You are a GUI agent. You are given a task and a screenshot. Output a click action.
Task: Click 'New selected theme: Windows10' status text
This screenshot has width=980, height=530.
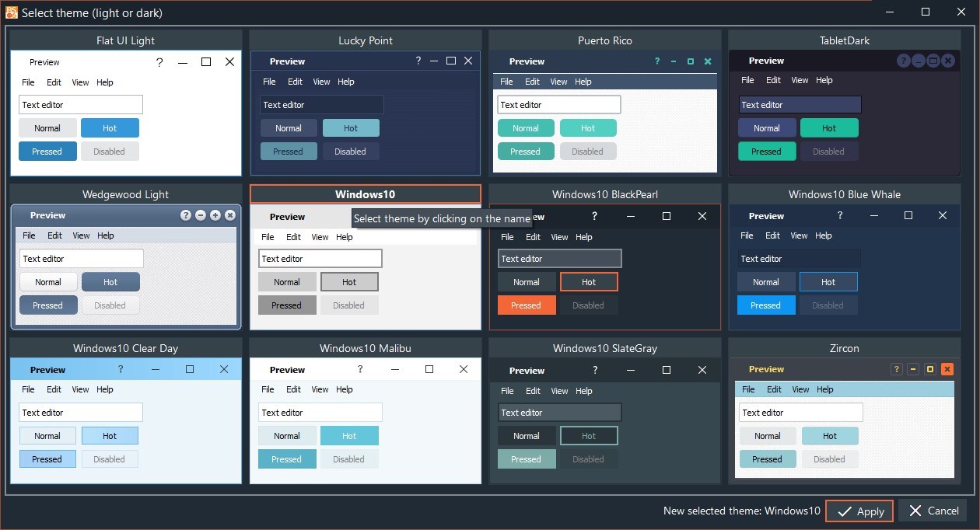coord(741,511)
